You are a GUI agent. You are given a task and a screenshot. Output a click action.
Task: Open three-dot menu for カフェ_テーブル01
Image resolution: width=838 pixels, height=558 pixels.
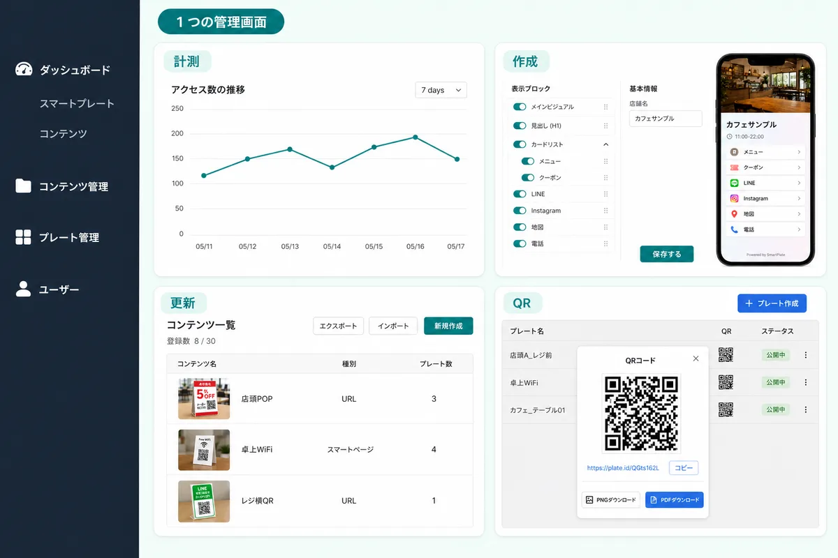pos(805,409)
